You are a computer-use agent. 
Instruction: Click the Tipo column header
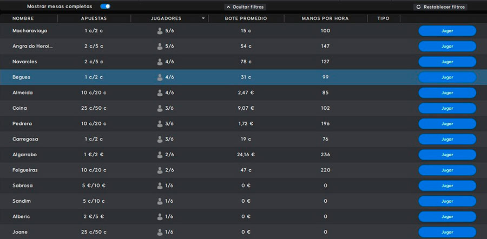tap(383, 18)
